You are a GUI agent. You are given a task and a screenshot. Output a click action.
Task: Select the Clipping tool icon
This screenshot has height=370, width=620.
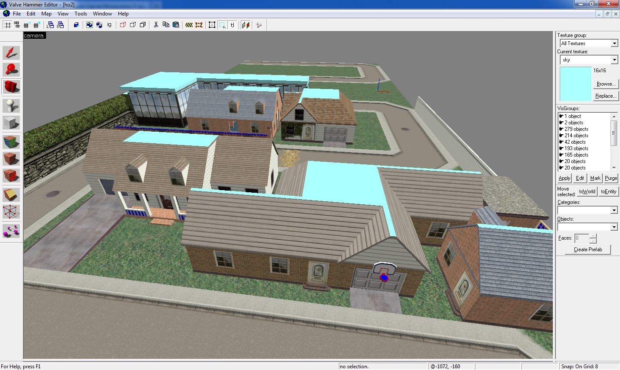pyautogui.click(x=11, y=195)
